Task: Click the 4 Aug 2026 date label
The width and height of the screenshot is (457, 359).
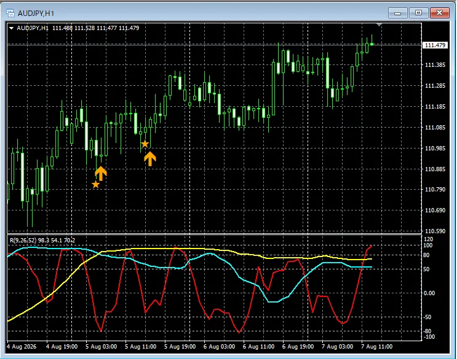Action: point(22,347)
